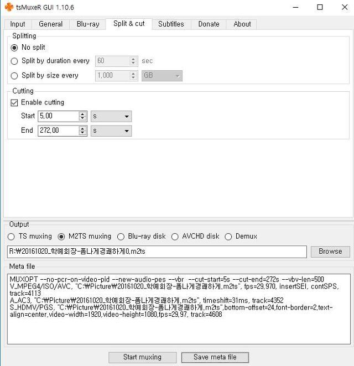Open the End time unit dropdown

[111, 130]
